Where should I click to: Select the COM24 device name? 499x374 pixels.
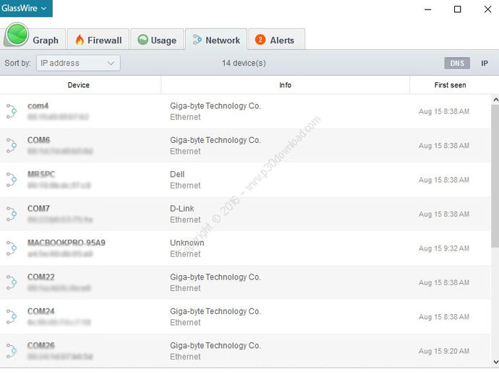[40, 311]
